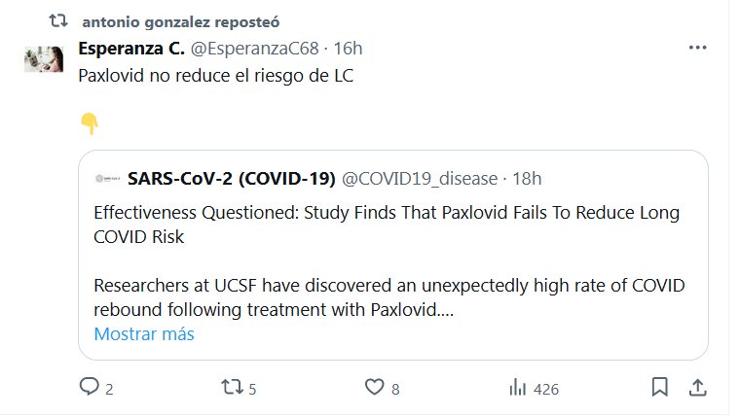Click the SARS-CoV-2 account small avatar
This screenshot has height=416, width=740.
(106, 179)
